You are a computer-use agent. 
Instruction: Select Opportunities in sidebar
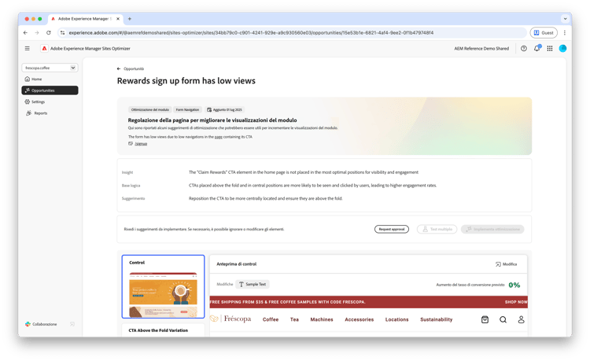click(50, 90)
